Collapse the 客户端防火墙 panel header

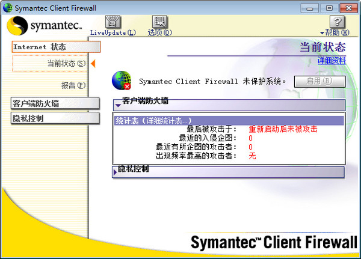[229, 105]
